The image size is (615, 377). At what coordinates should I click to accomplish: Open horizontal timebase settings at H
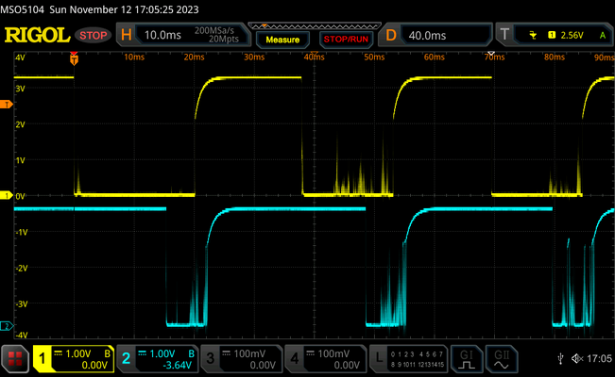[127, 35]
